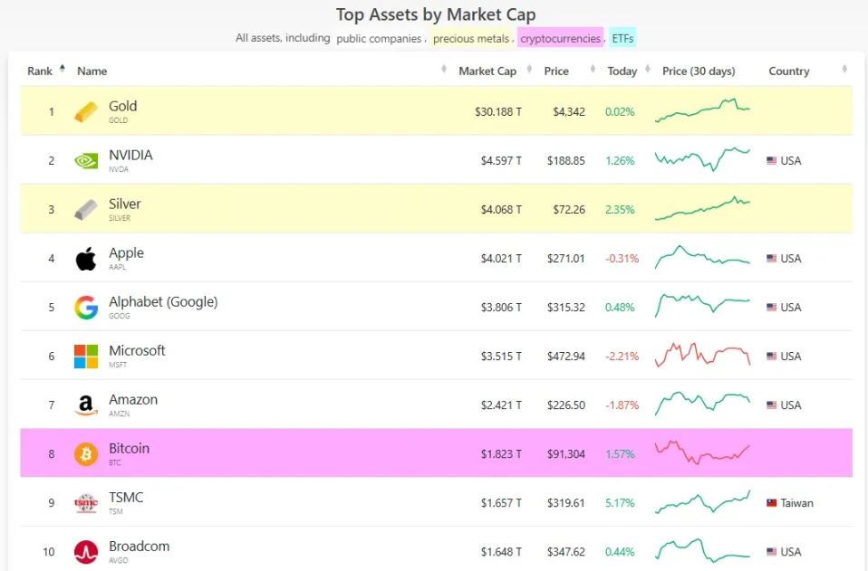The height and width of the screenshot is (571, 868).
Task: Click the NVIDIA logo icon
Action: tap(86, 161)
